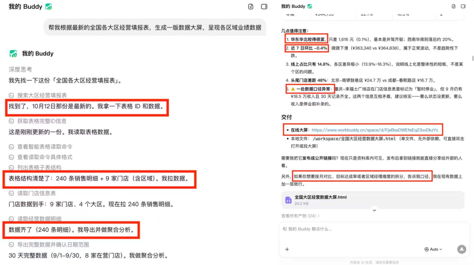Click the line 30 天完整数据（9/1–9/30
474x265 pixels.
click(x=89, y=255)
